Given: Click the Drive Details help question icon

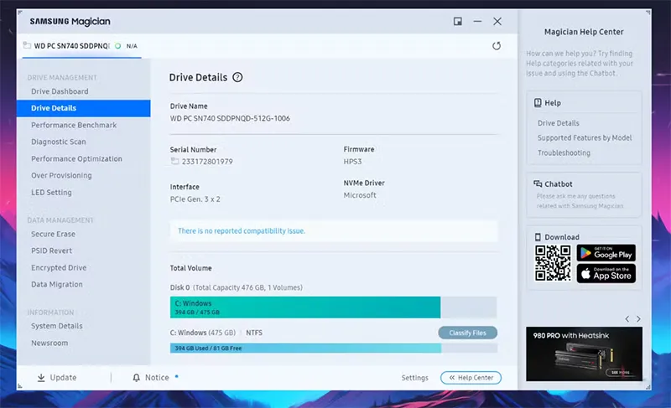Looking at the screenshot, I should (237, 77).
